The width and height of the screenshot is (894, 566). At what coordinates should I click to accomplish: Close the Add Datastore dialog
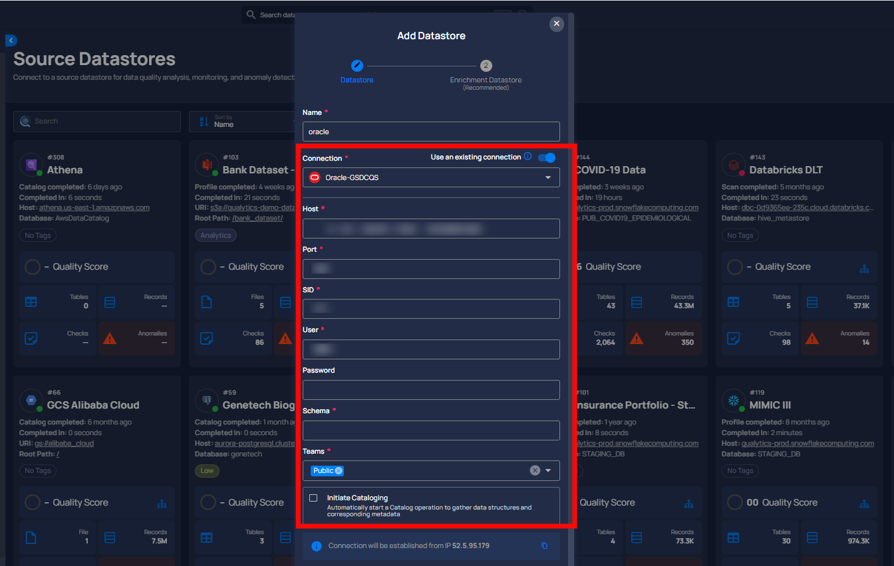[557, 24]
